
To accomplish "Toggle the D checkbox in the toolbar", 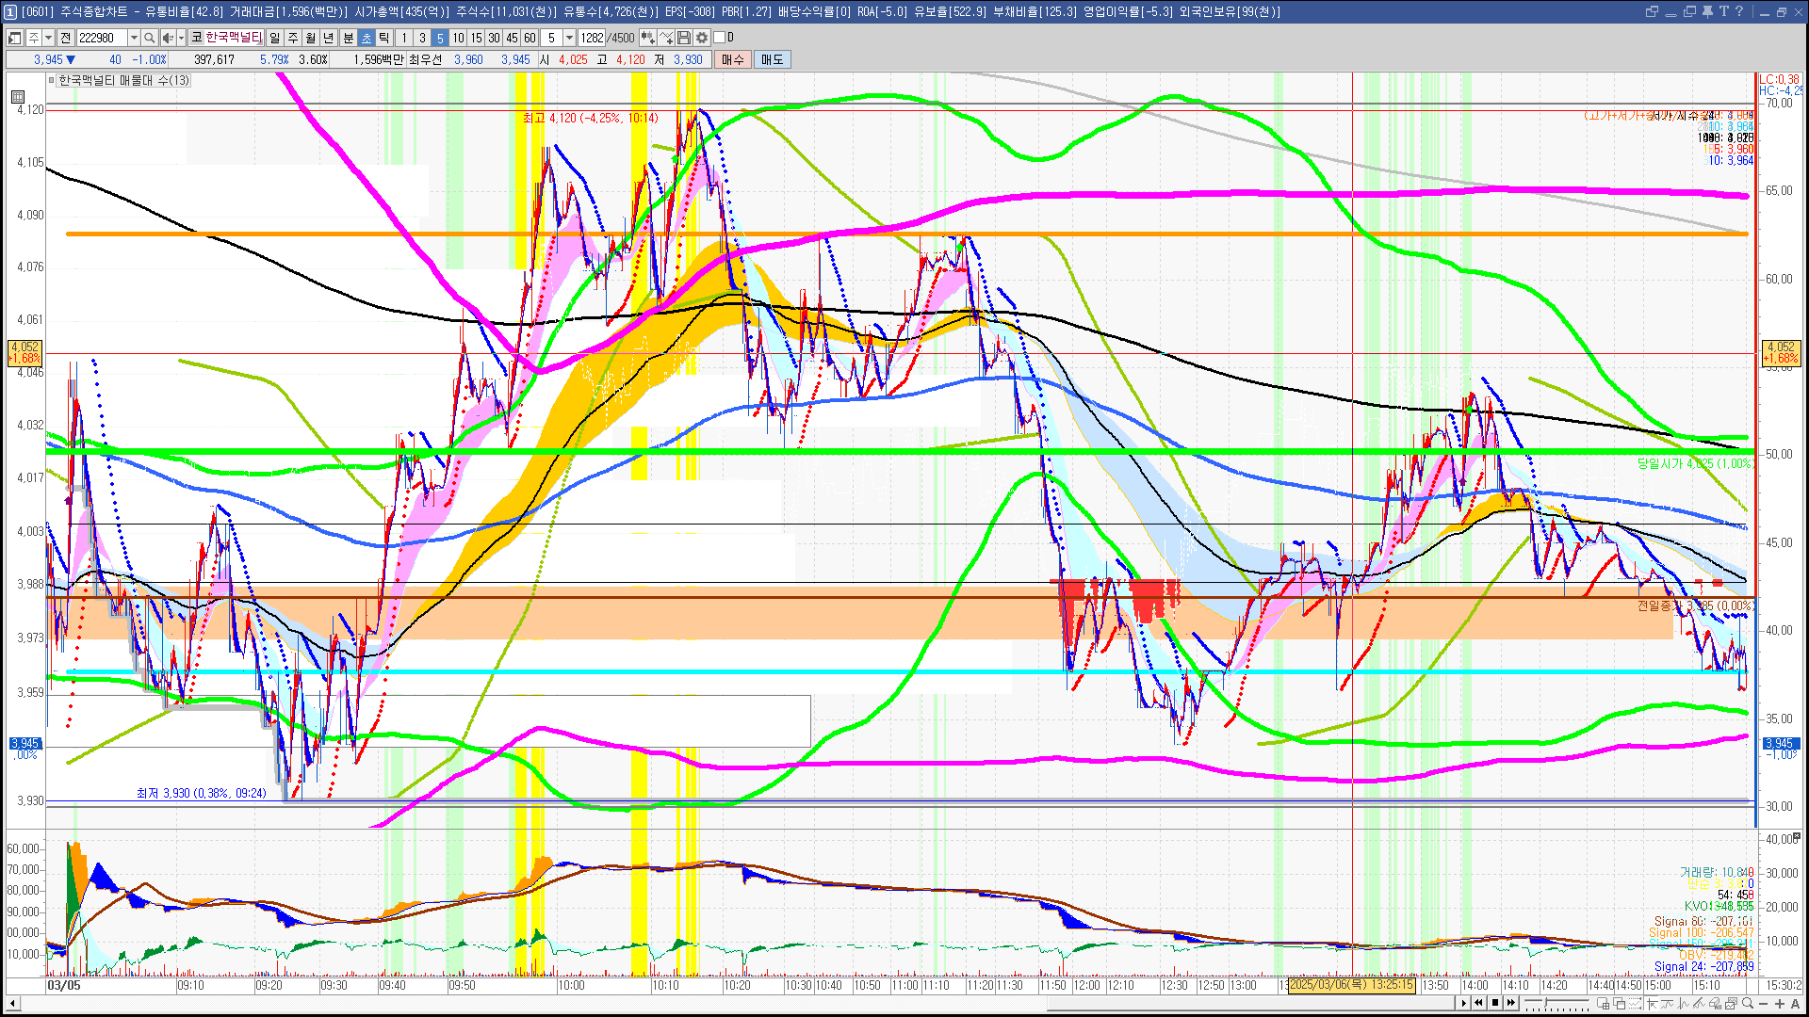I will pyautogui.click(x=720, y=38).
